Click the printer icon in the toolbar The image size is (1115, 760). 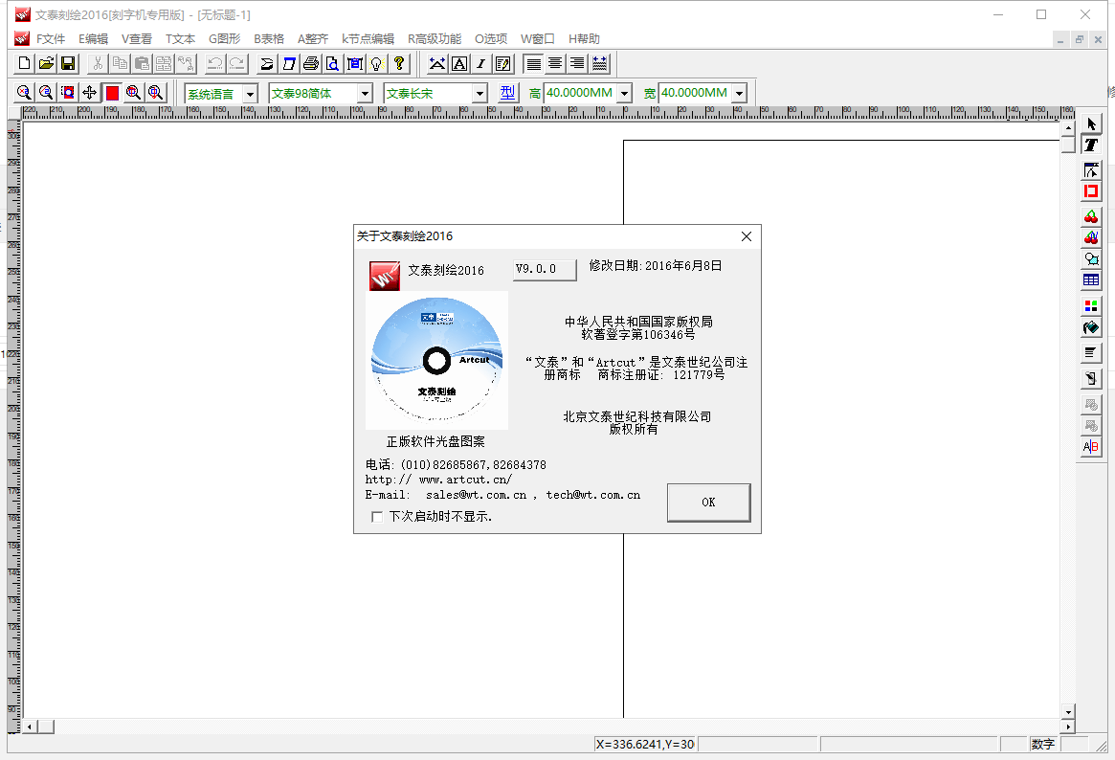(311, 63)
